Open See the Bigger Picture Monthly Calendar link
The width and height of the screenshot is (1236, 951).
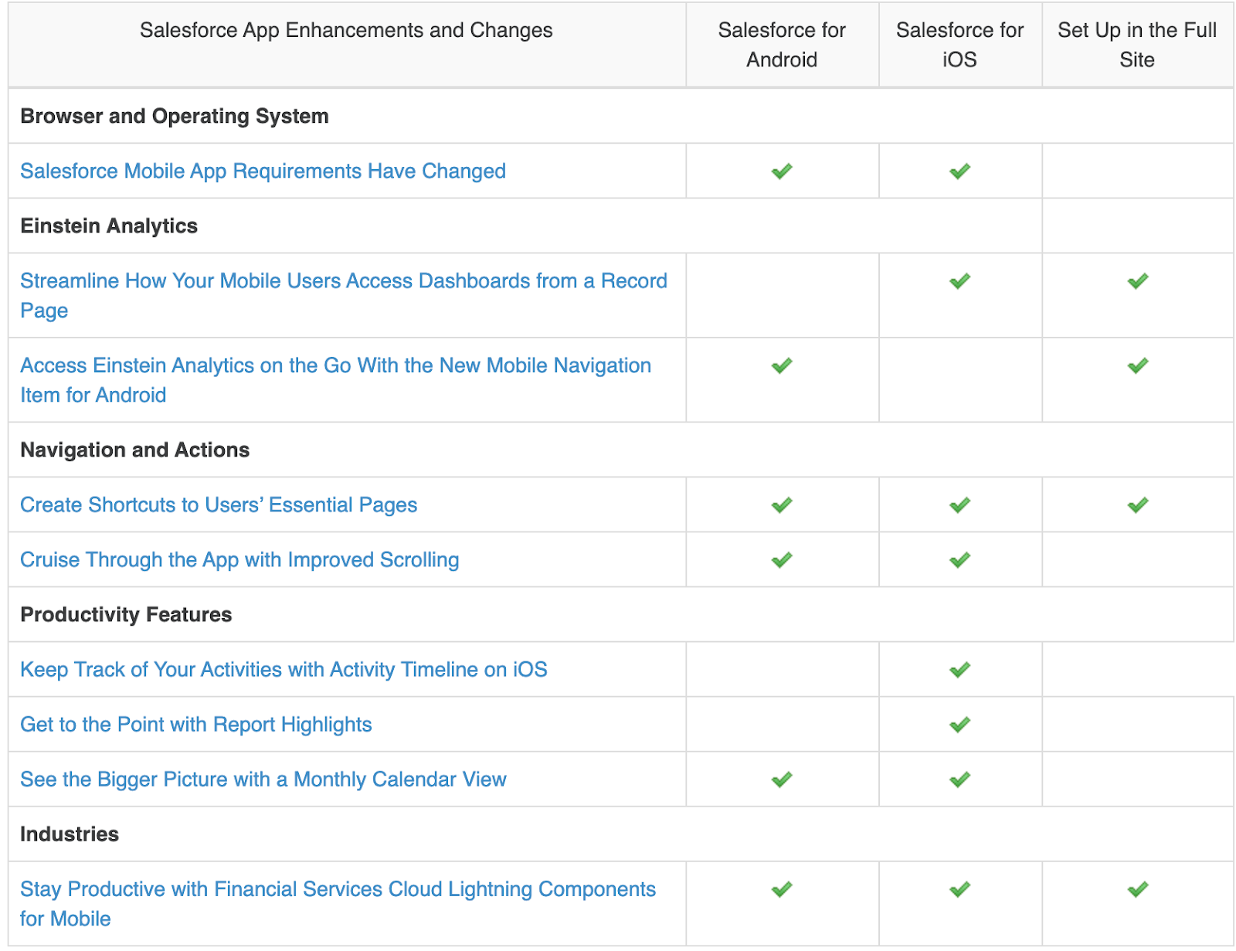pyautogui.click(x=263, y=779)
